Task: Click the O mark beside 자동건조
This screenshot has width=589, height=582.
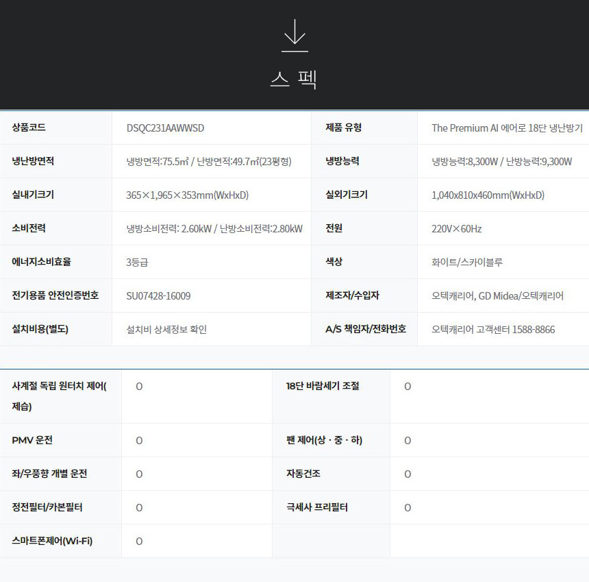Action: click(x=408, y=474)
